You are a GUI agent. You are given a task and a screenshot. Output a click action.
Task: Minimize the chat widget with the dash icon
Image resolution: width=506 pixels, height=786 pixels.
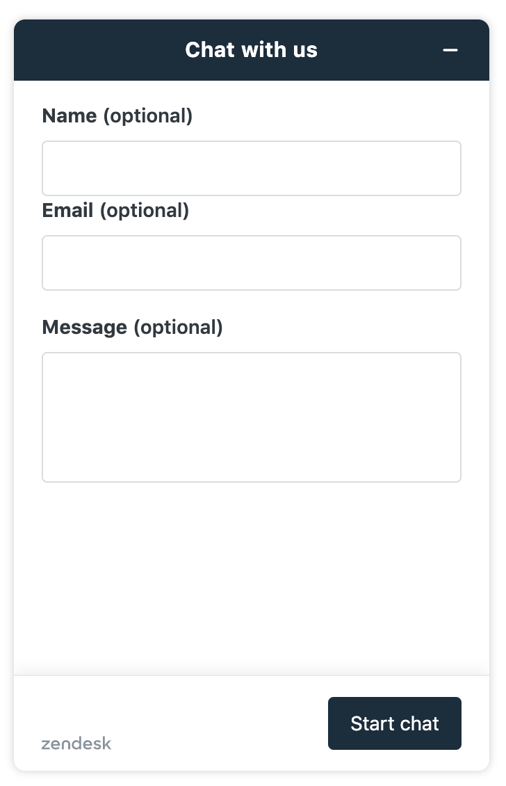point(450,50)
